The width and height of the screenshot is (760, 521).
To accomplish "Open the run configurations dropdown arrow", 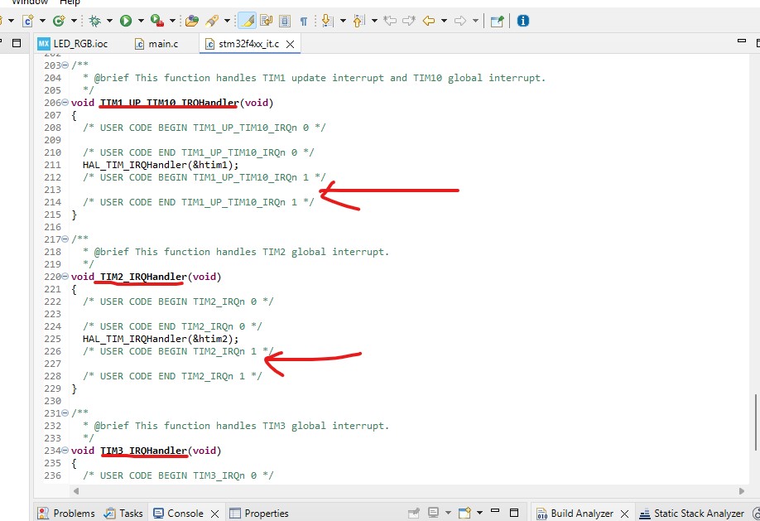I will [x=141, y=21].
